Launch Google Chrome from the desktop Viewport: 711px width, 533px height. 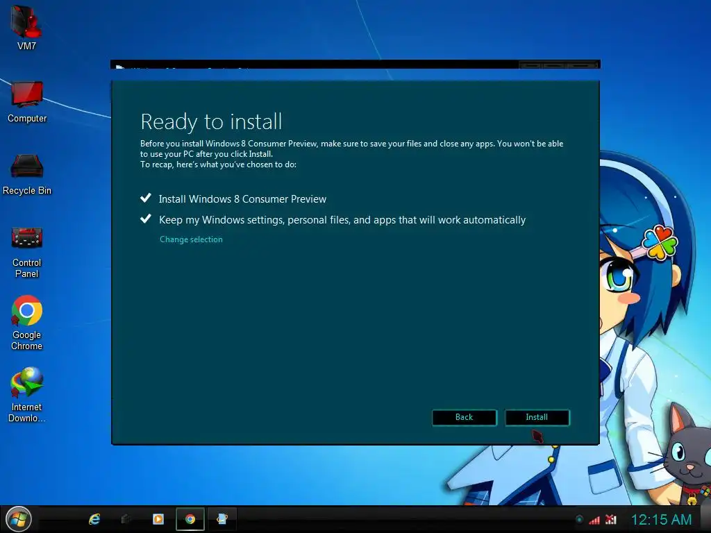coord(27,323)
